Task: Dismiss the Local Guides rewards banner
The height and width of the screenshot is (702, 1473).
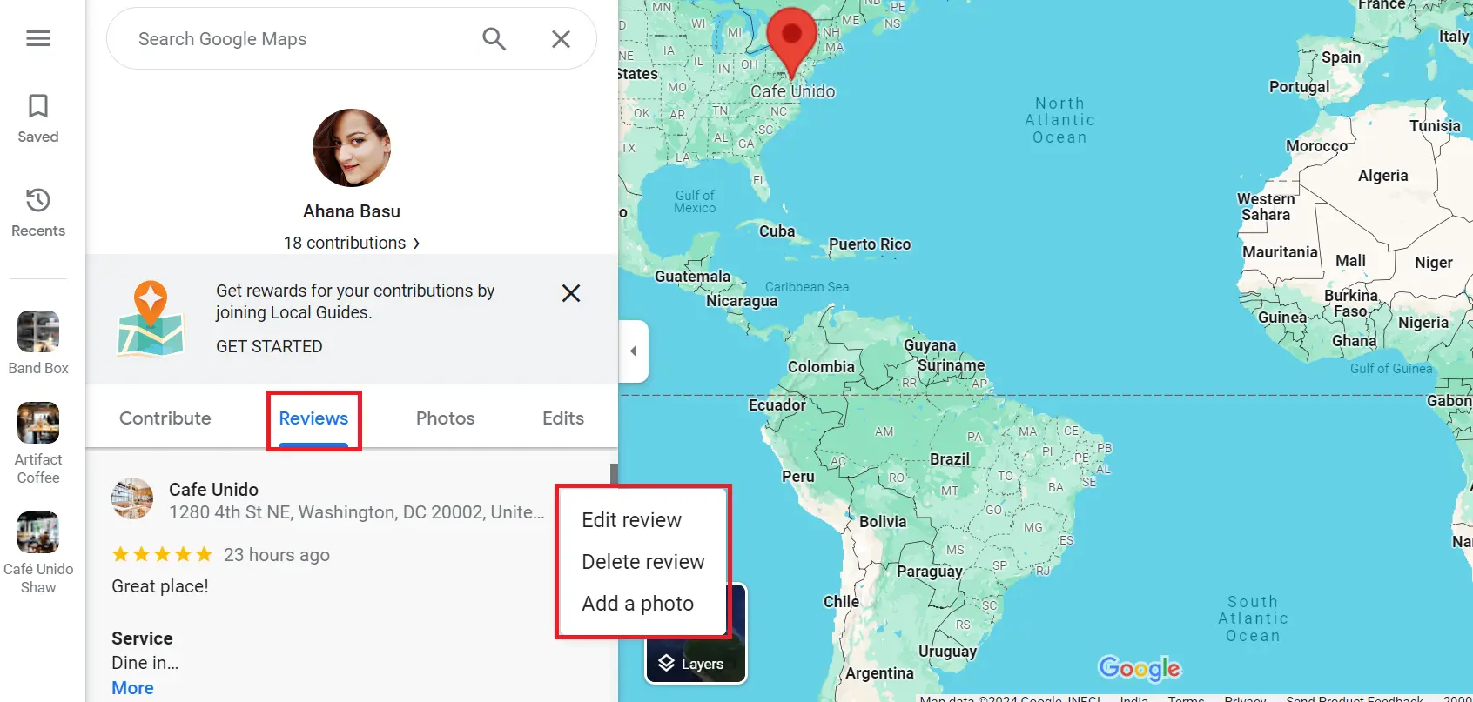Action: pos(571,293)
